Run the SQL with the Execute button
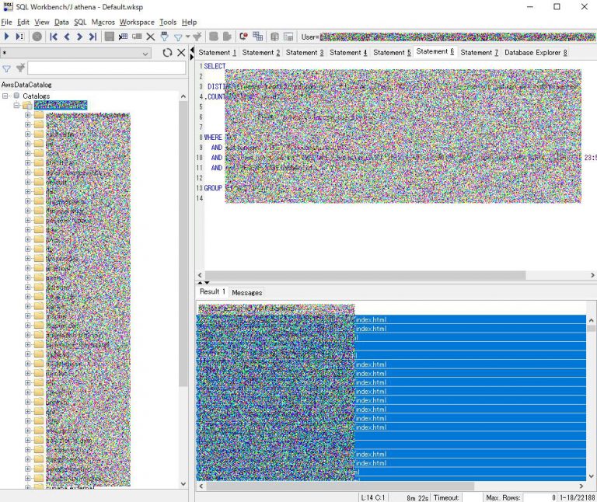 [7, 37]
